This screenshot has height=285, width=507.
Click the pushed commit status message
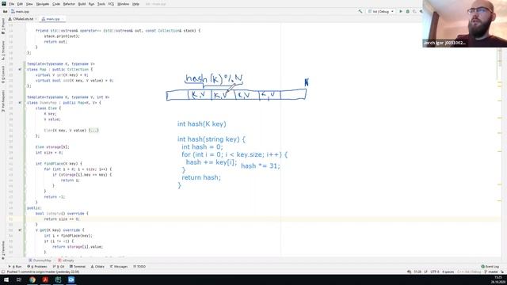tap(43, 272)
